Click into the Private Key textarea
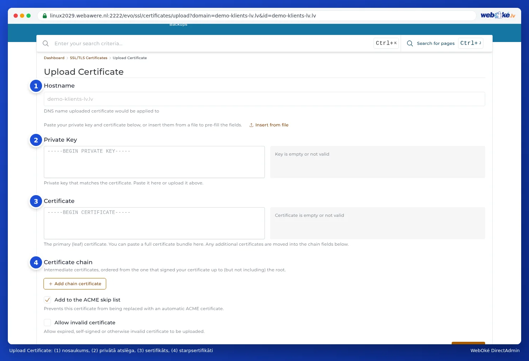 [154, 162]
